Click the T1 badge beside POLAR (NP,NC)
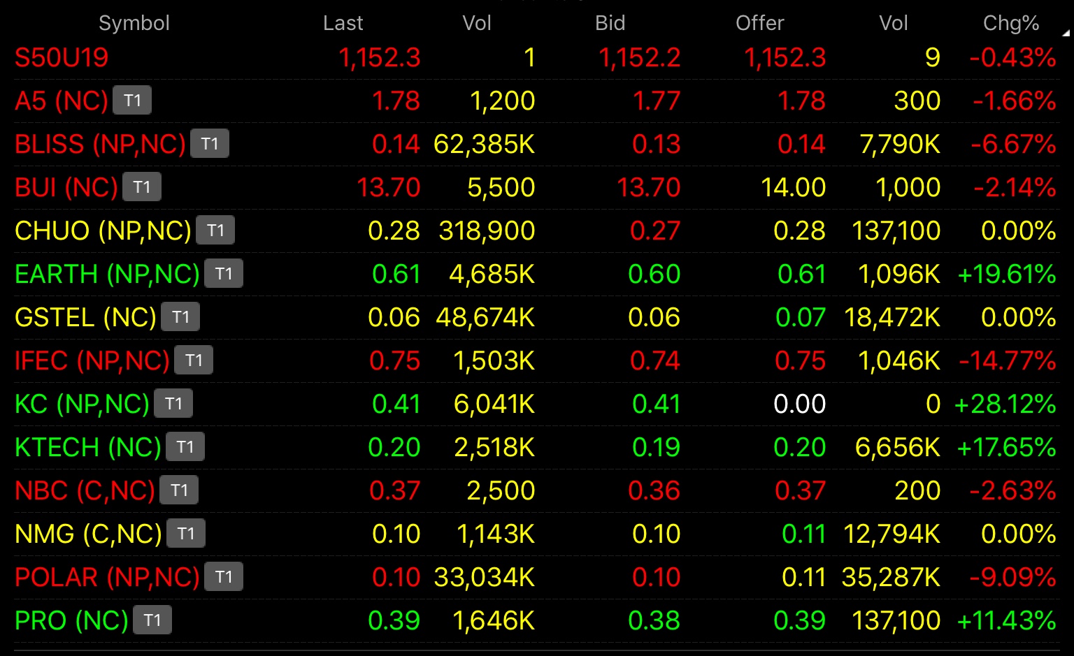 (x=224, y=577)
